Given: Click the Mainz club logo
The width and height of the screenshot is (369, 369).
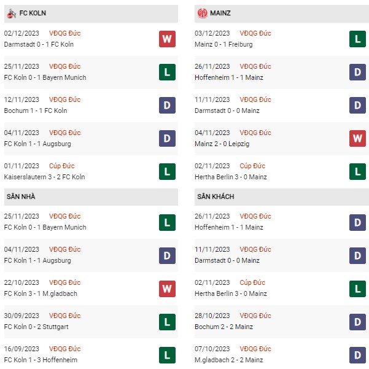Looking at the screenshot, I should (202, 13).
